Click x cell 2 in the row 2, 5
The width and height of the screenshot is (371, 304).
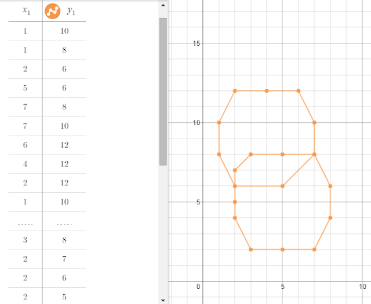[x=26, y=297]
